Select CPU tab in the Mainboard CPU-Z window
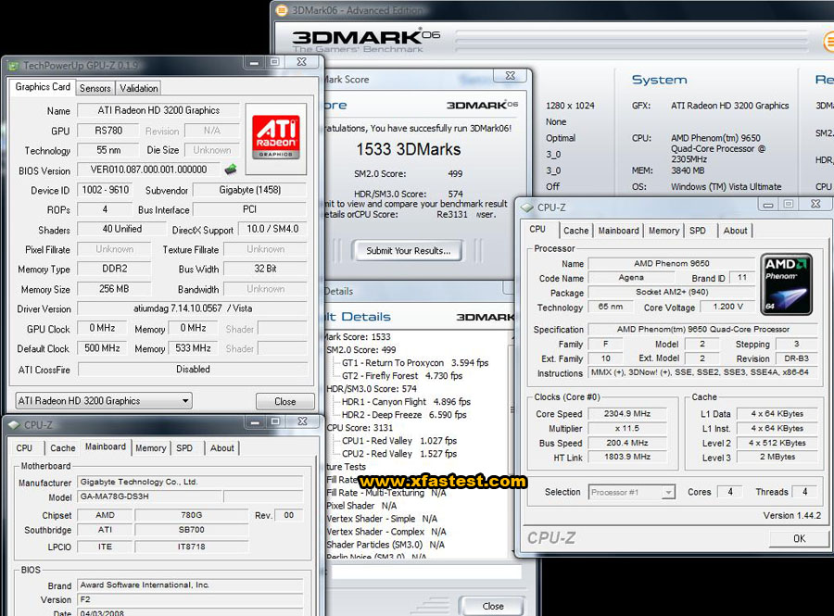 tap(24, 448)
